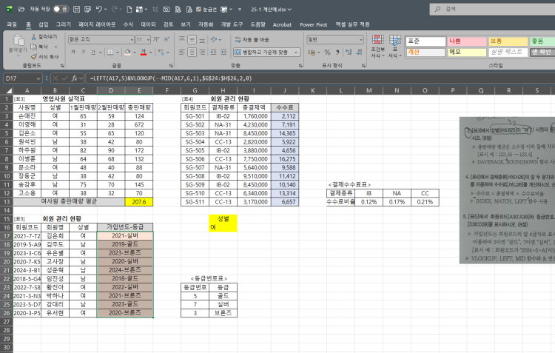Click the Name Box showing D17
This screenshot has height=353, width=555.
pyautogui.click(x=22, y=77)
